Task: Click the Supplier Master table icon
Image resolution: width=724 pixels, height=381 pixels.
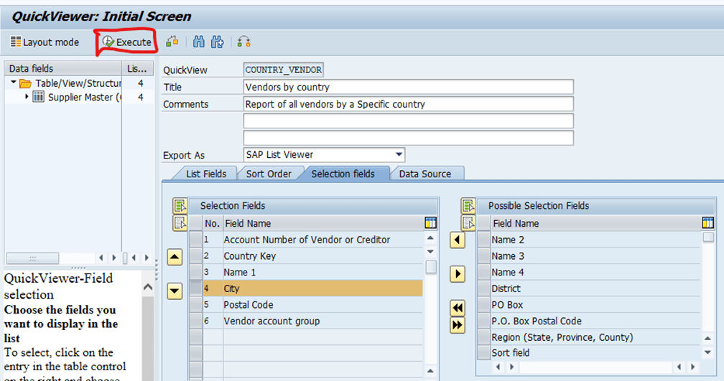Action: tap(39, 97)
